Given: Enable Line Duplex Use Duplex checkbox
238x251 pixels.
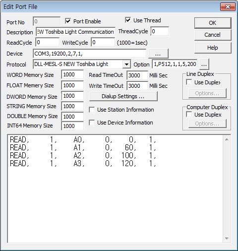Looking at the screenshot, I should pos(189,82).
